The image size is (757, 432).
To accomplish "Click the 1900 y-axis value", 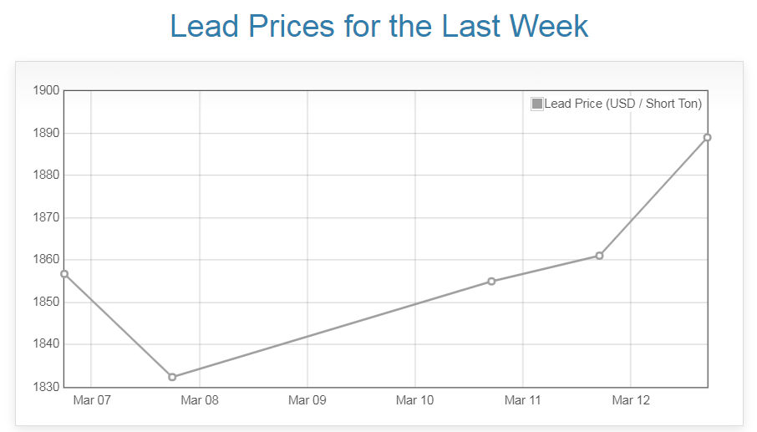I will coord(45,90).
